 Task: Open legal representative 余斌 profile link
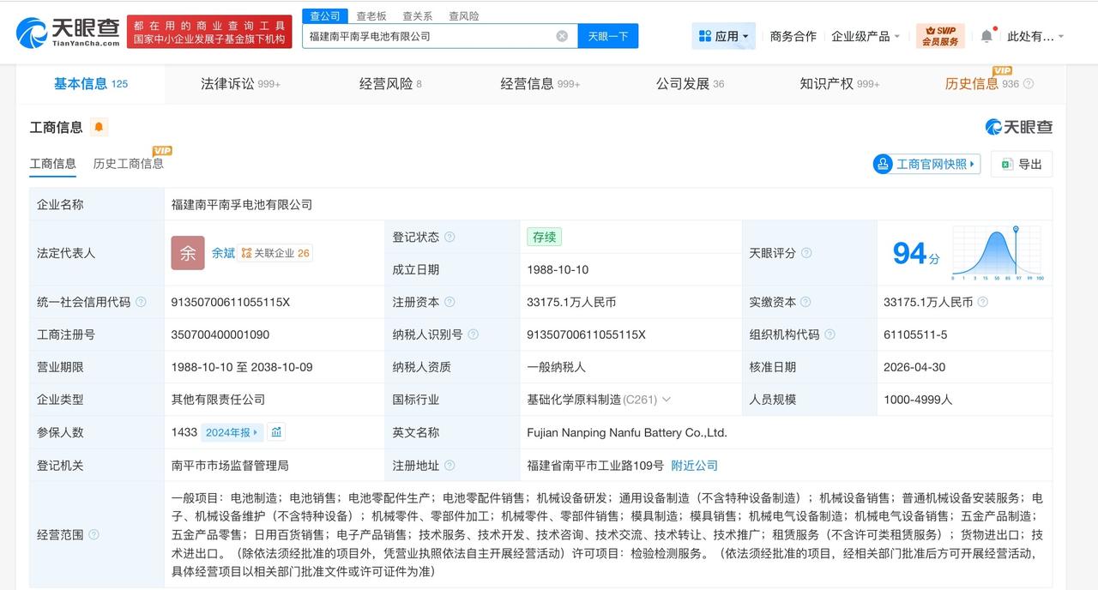223,253
